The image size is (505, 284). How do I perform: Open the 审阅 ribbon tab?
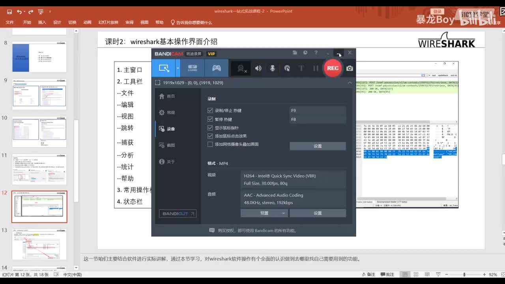coord(129,22)
